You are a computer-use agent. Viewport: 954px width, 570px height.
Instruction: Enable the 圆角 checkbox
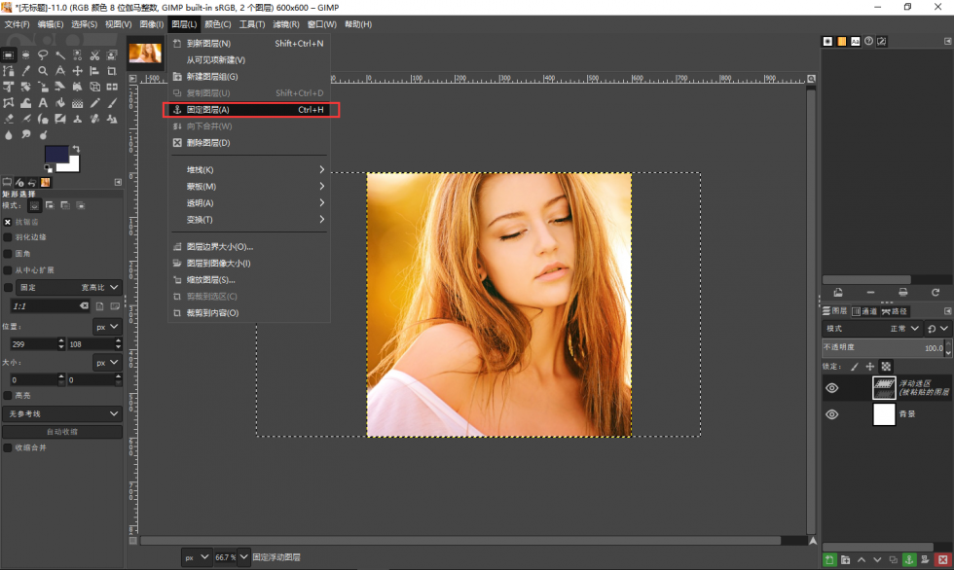click(x=8, y=254)
